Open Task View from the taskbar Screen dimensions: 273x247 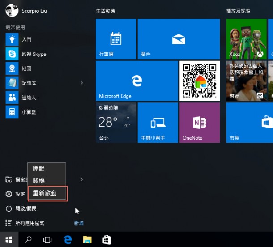(47, 240)
